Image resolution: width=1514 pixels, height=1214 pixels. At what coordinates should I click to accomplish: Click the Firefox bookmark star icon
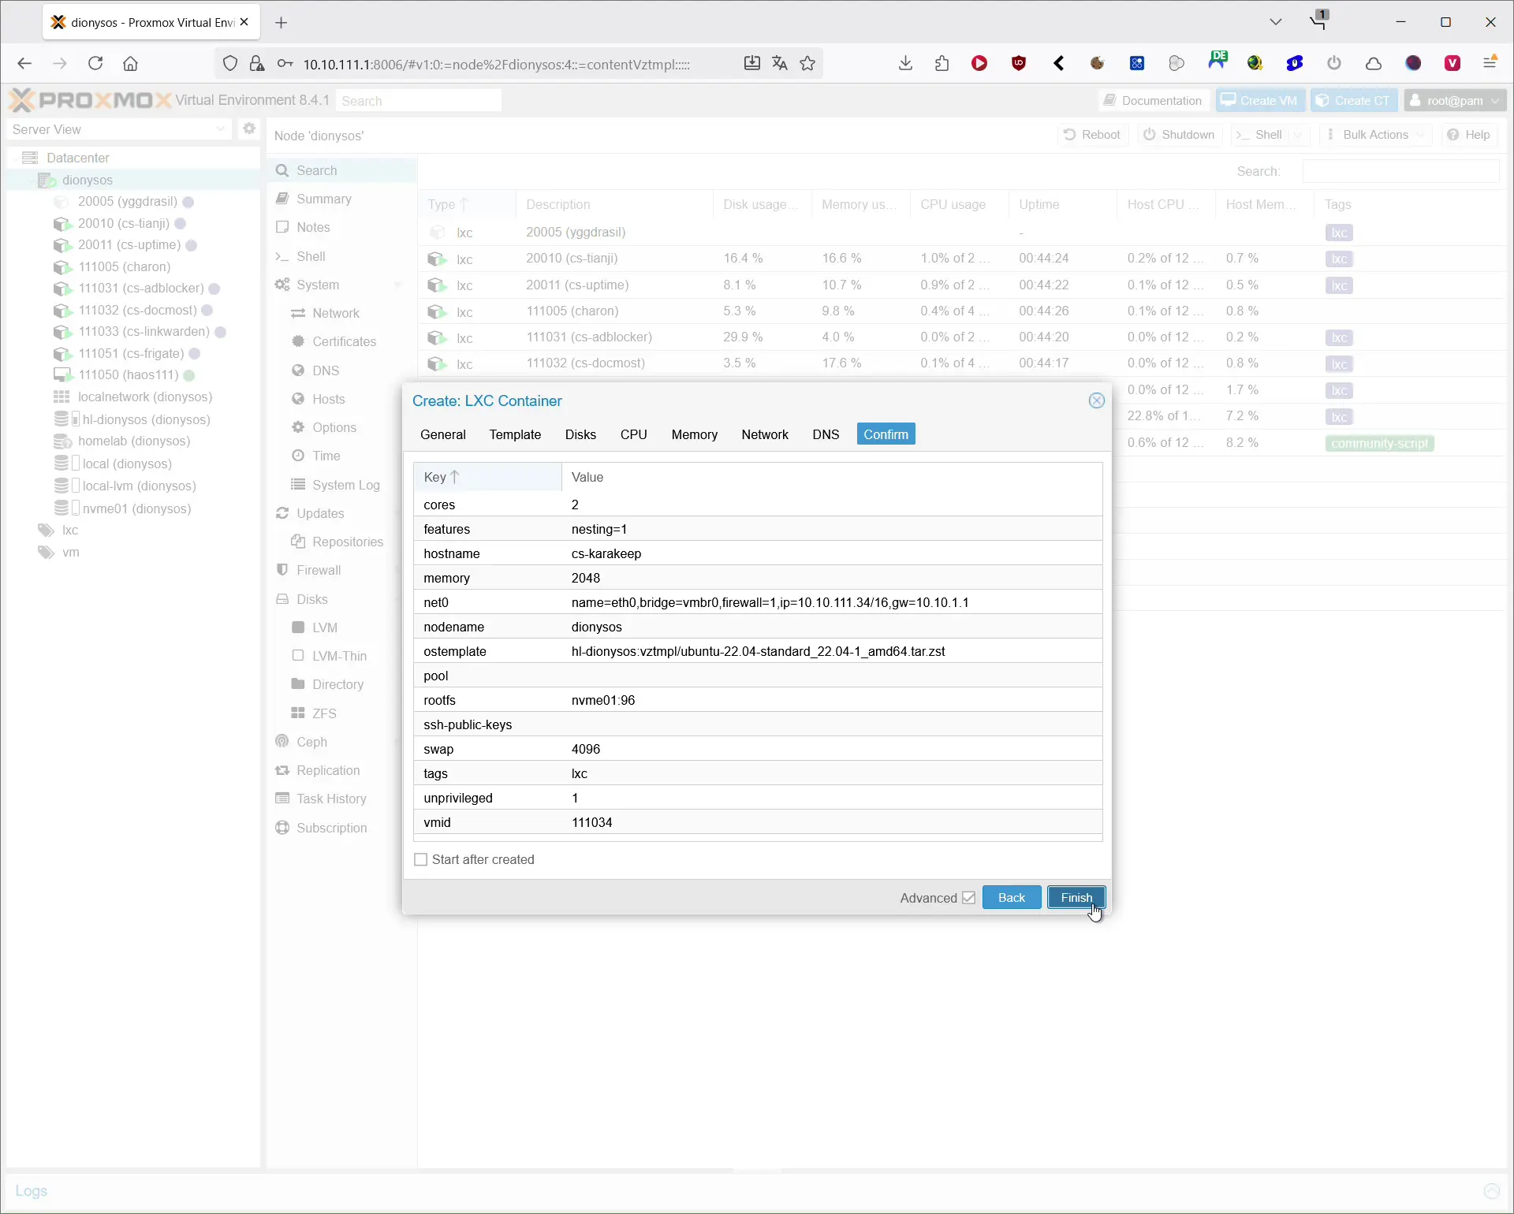point(807,64)
